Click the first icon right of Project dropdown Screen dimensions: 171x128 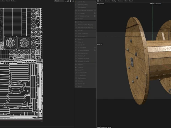pyautogui.click(x=66, y=1)
